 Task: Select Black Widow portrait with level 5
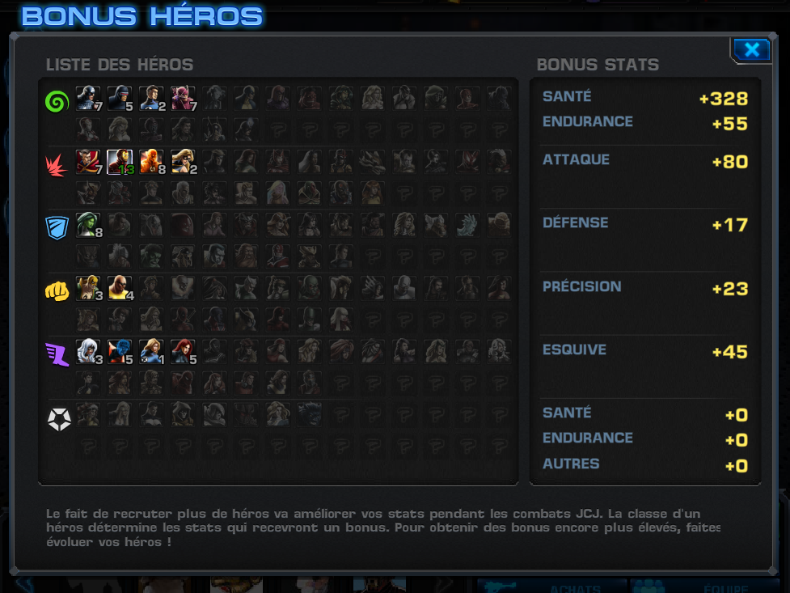[x=184, y=352]
